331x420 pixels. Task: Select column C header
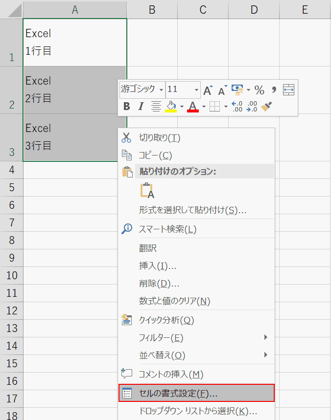(203, 10)
